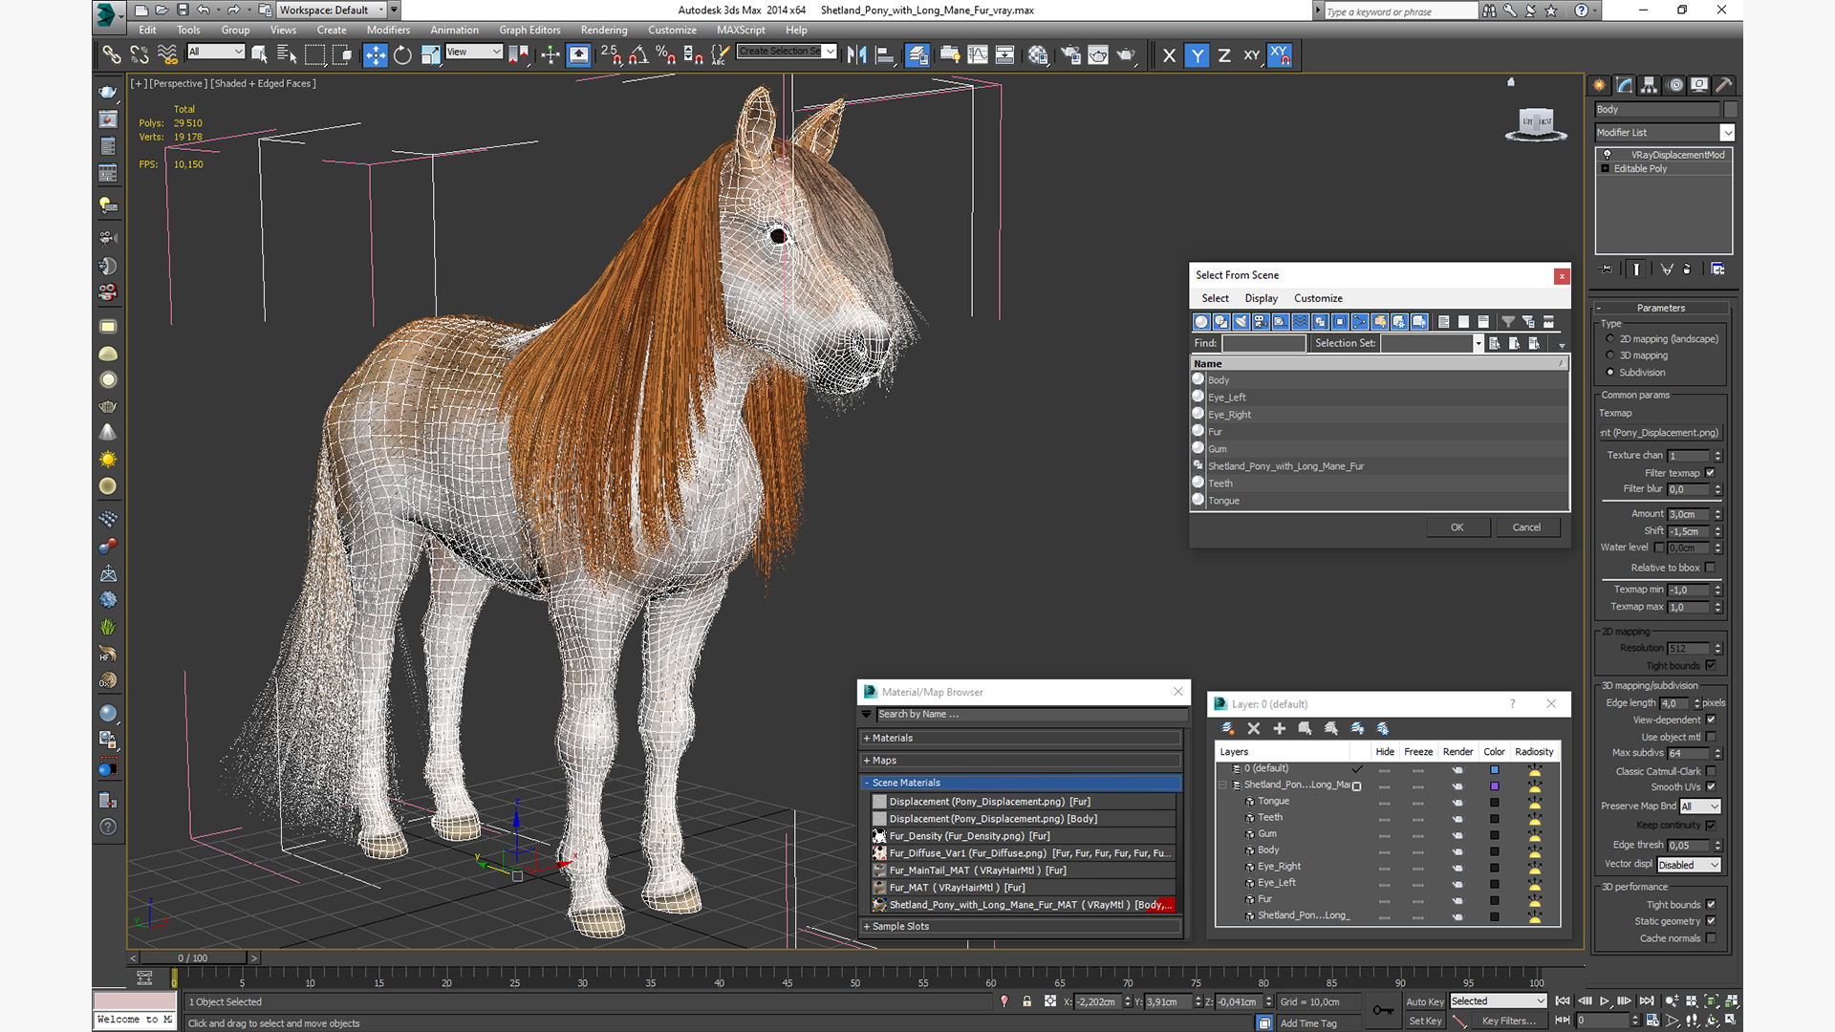The width and height of the screenshot is (1835, 1032).
Task: Click the render teapot icon in toolbar
Action: click(x=1127, y=55)
